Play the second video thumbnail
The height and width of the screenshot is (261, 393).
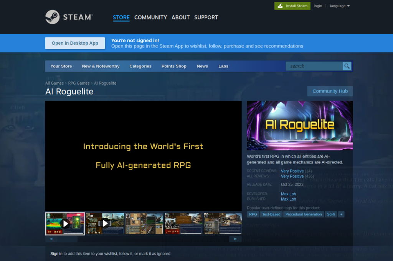(x=105, y=223)
